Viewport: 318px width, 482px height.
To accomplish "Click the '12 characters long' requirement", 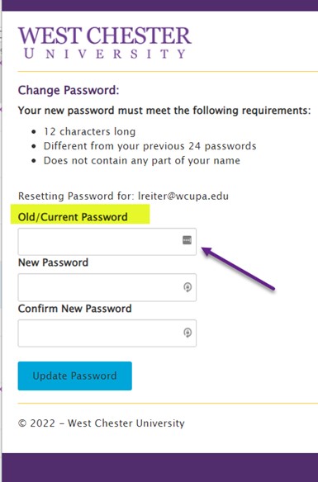I will 89,132.
